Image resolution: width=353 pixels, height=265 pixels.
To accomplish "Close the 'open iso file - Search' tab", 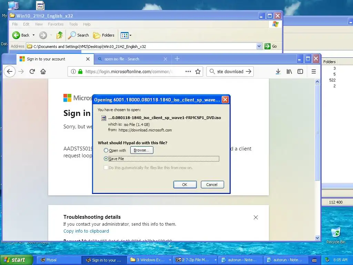I will pos(165,59).
